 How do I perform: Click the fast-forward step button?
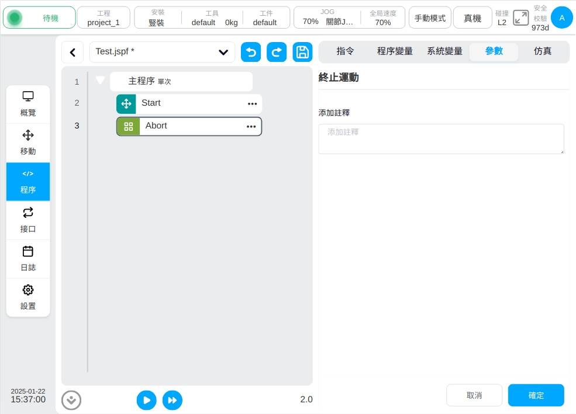point(173,400)
